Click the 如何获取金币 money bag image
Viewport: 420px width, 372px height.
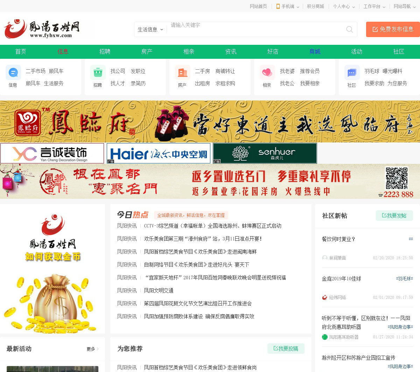(x=52, y=269)
